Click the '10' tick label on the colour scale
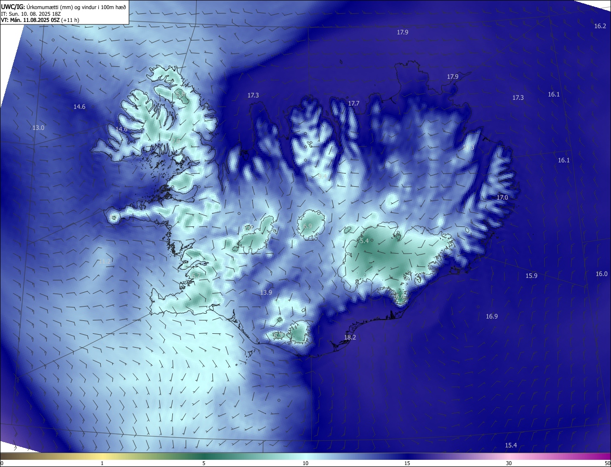This screenshot has height=467, width=611. coord(305,463)
